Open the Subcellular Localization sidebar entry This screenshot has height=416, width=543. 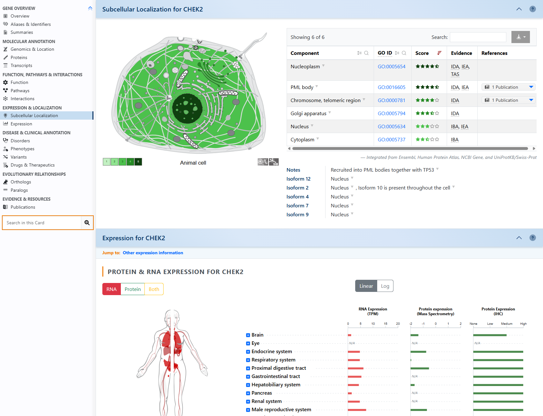(x=34, y=115)
